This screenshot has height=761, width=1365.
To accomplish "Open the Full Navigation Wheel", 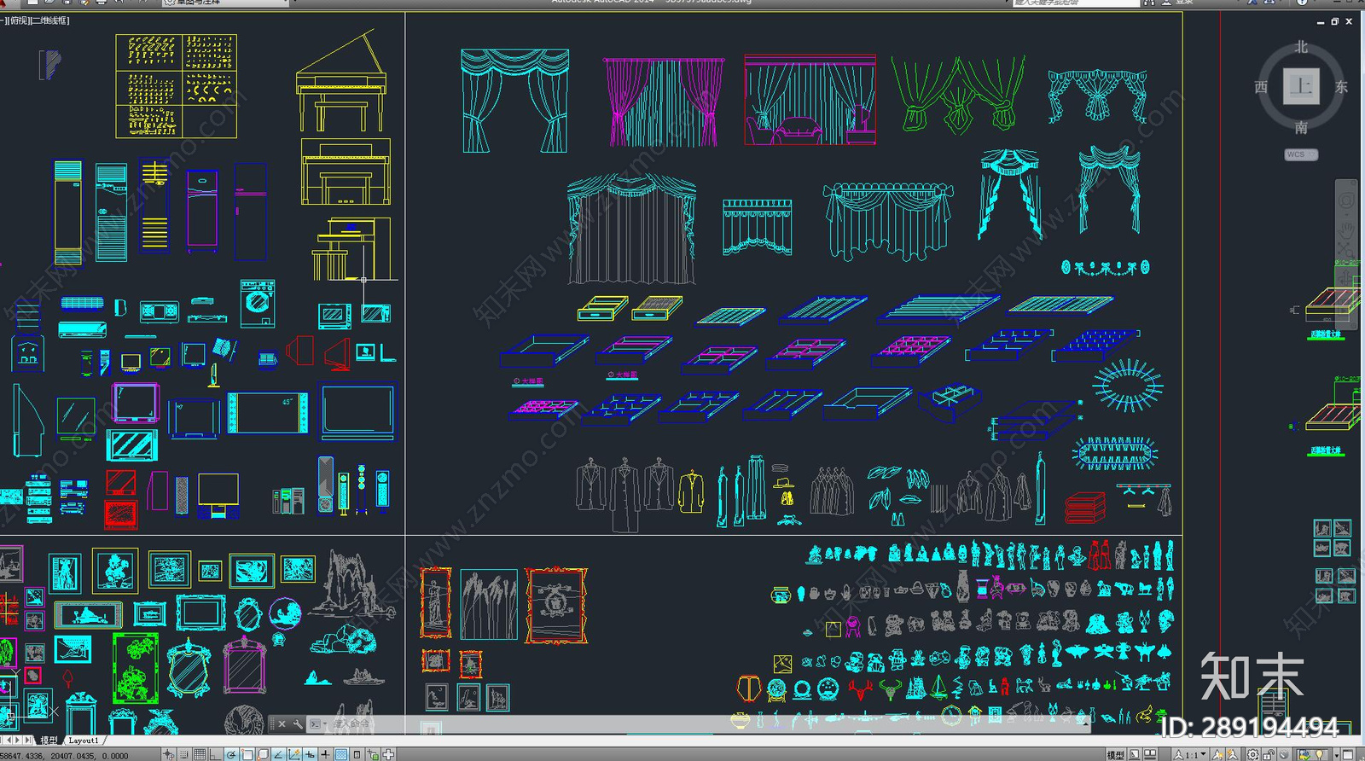I will pyautogui.click(x=1346, y=200).
